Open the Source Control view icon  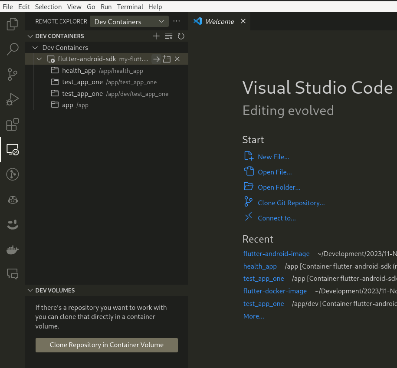tap(12, 74)
